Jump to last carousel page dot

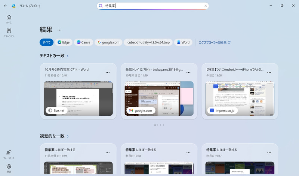[163, 125]
